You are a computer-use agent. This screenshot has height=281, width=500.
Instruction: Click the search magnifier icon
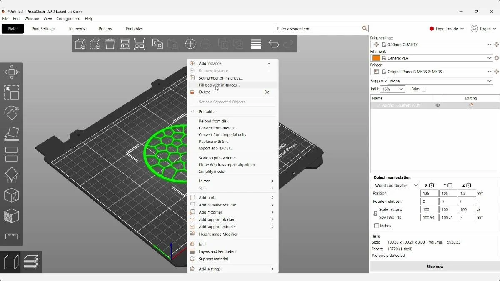[365, 29]
